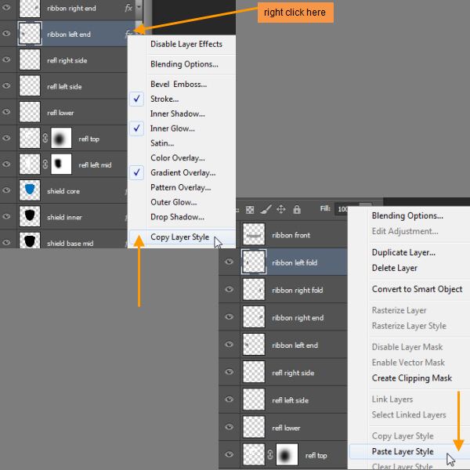Image resolution: width=470 pixels, height=470 pixels.
Task: Click the lock image pixels brush icon
Action: point(266,210)
